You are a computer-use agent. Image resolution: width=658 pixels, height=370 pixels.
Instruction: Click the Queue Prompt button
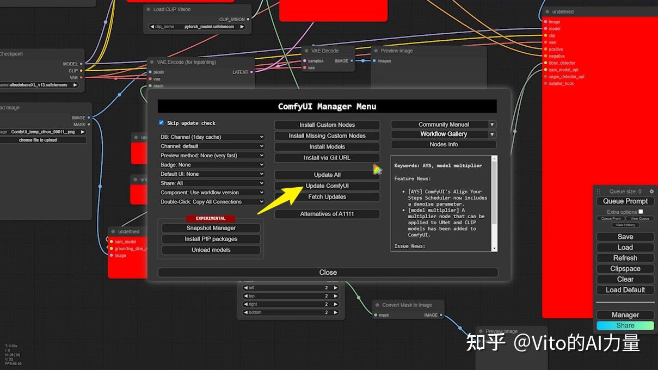625,201
